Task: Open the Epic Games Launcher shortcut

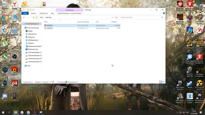Action: (180, 85)
